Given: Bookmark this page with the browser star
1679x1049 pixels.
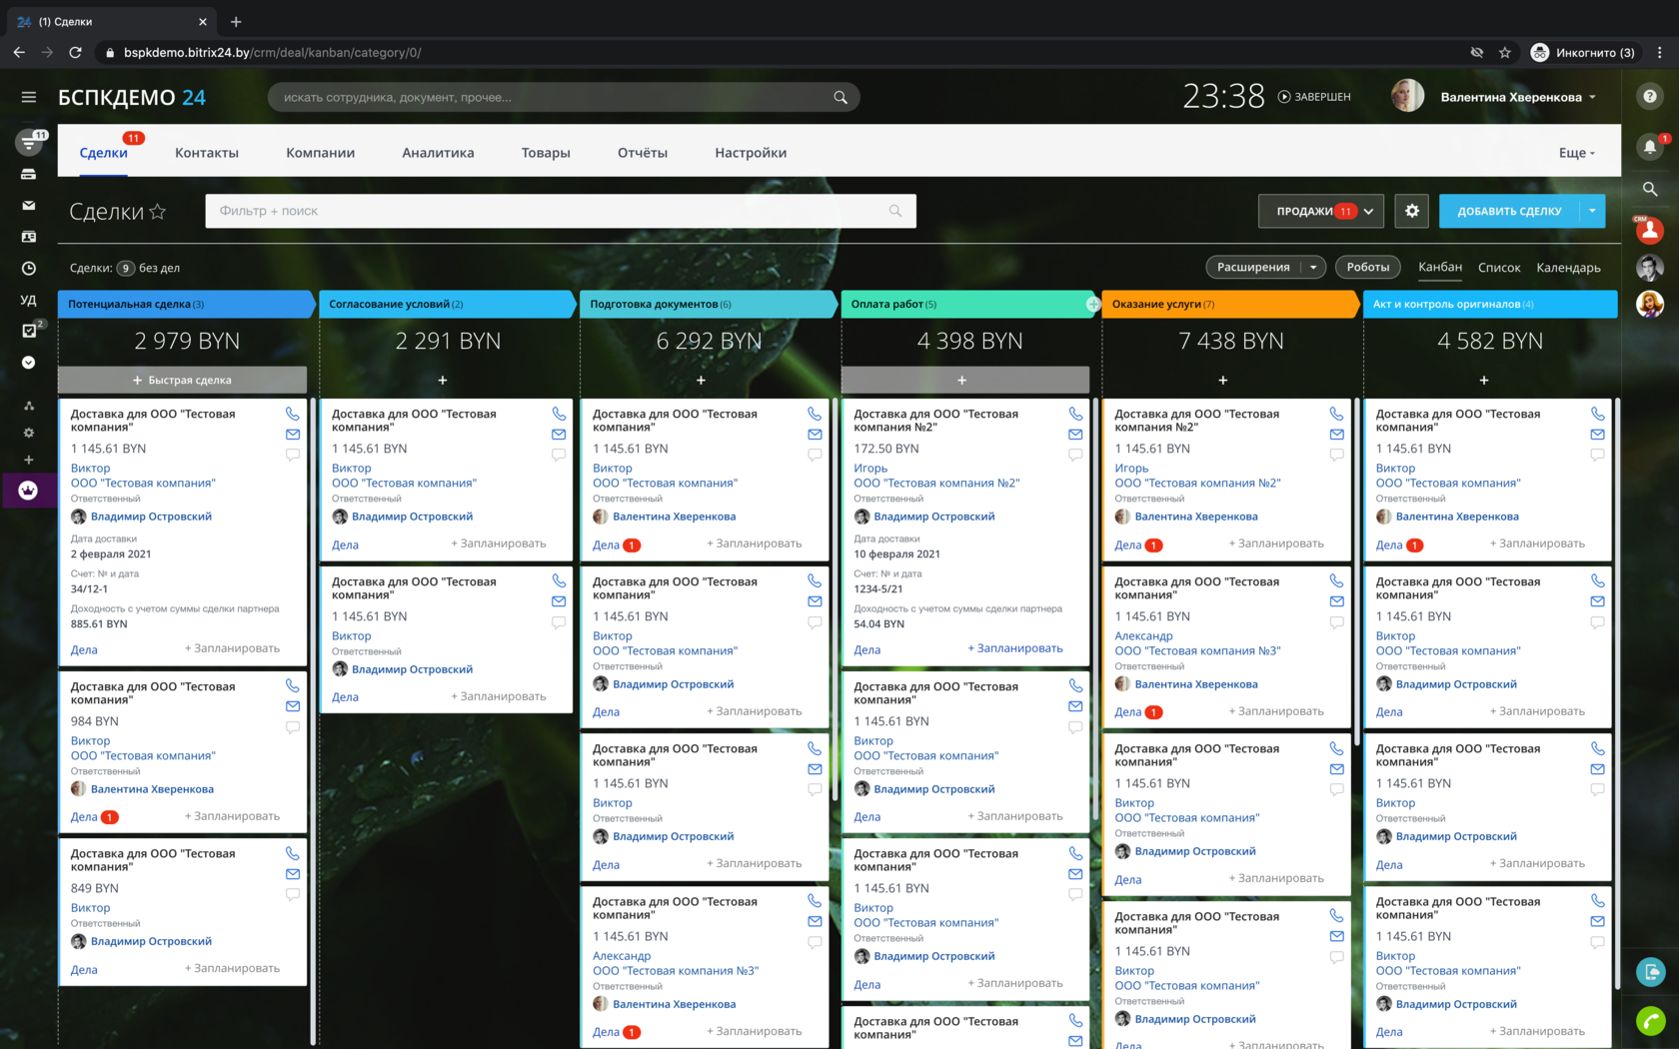Looking at the screenshot, I should pyautogui.click(x=1505, y=52).
